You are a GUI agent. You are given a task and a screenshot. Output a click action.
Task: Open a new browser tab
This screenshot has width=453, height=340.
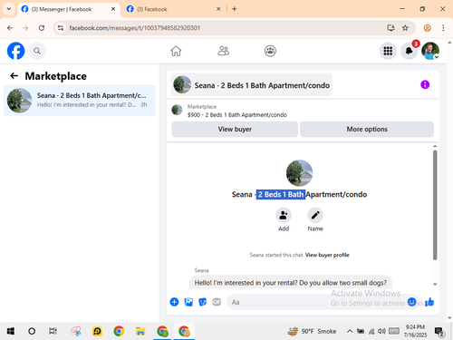[x=235, y=9]
